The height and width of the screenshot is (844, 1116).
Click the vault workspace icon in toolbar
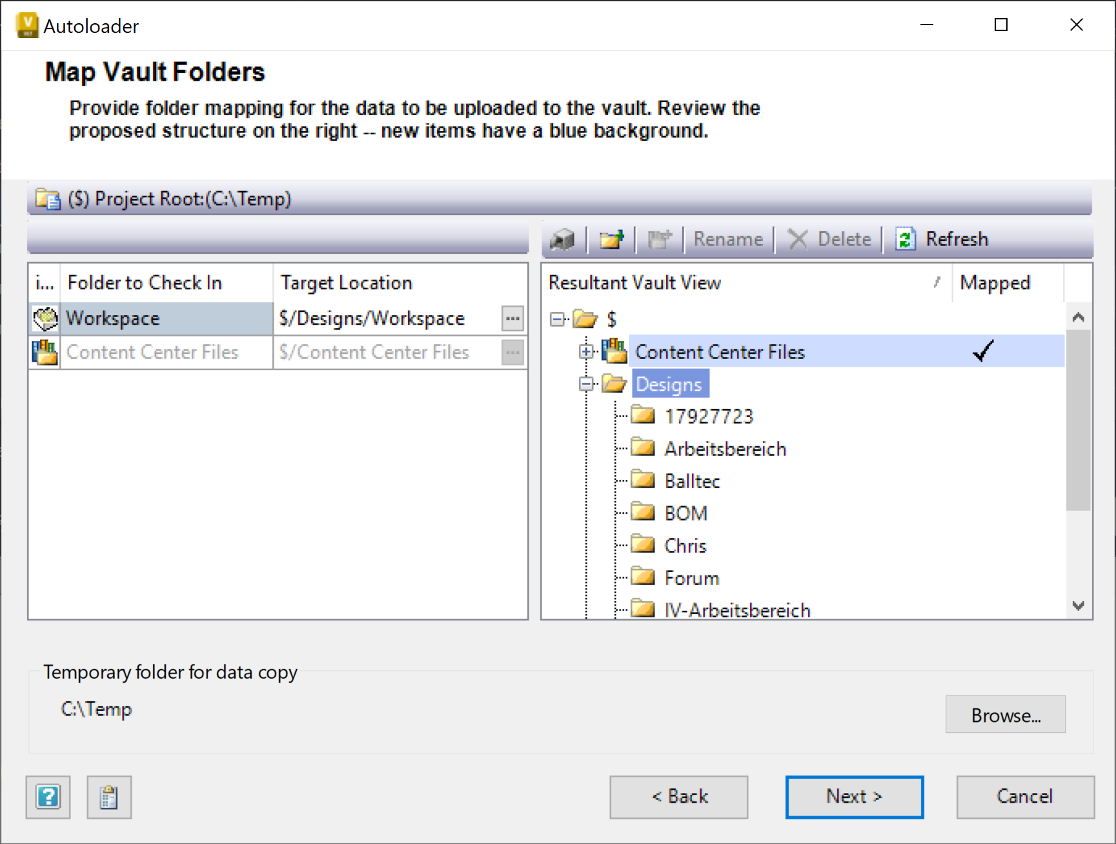click(563, 239)
